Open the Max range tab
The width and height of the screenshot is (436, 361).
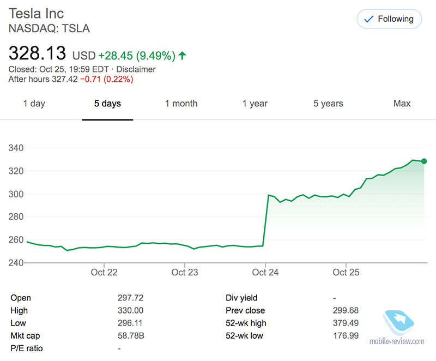[x=402, y=104]
